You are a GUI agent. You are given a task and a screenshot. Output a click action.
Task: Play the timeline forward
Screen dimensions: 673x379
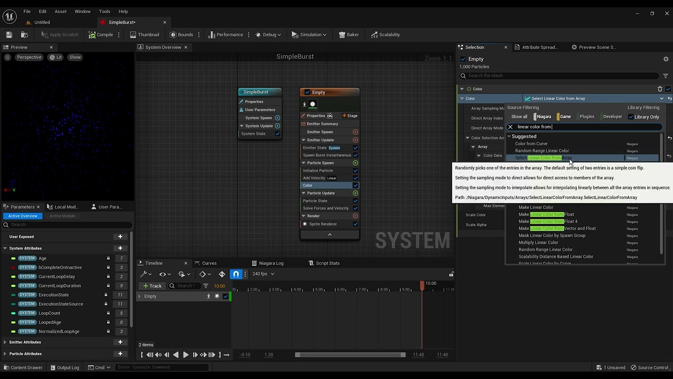[185, 355]
